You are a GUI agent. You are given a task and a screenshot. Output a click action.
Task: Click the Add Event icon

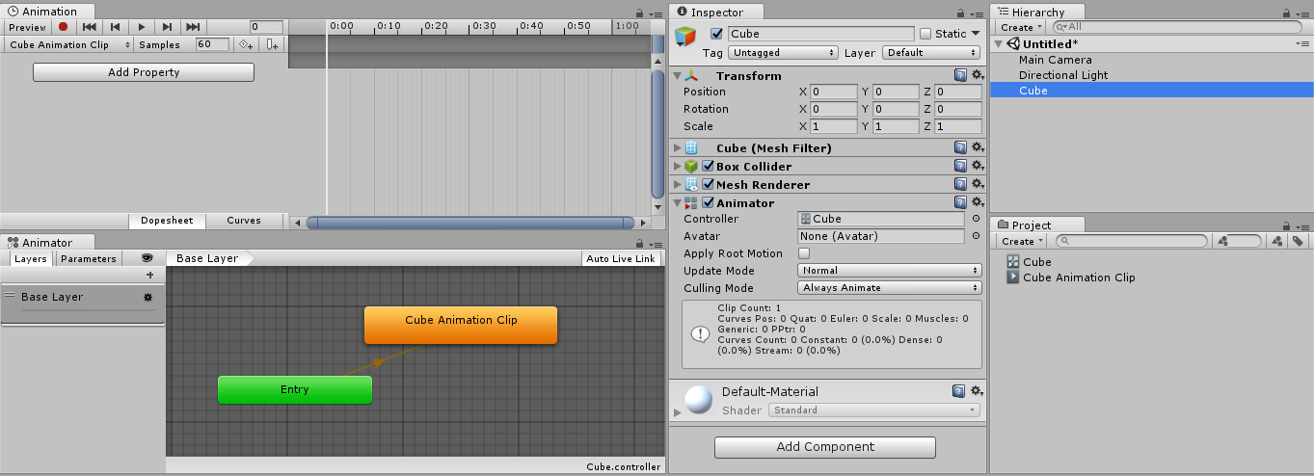coord(273,45)
